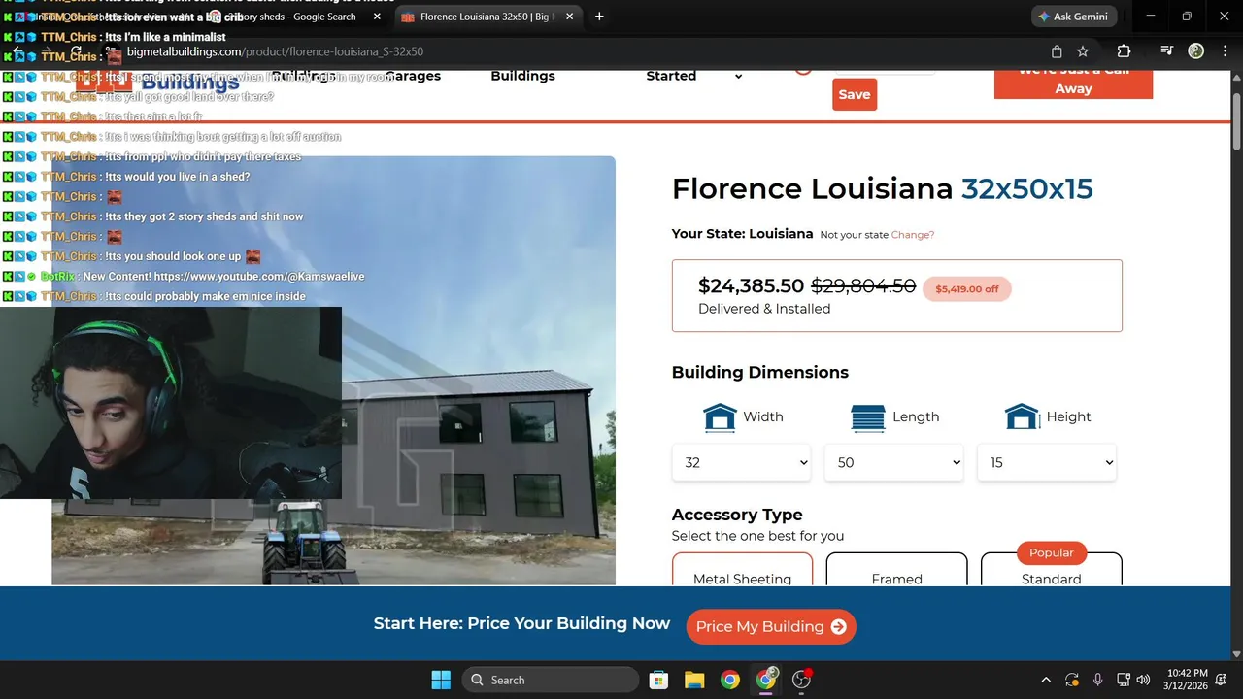Open the Height dropdown showing 15
Viewport: 1243px width, 699px height.
point(1047,462)
